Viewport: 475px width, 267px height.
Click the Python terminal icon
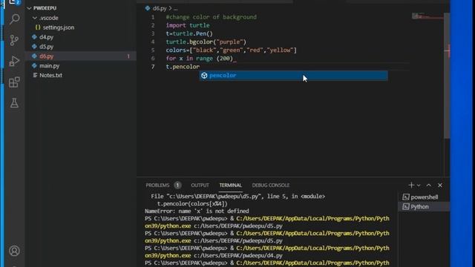click(406, 207)
